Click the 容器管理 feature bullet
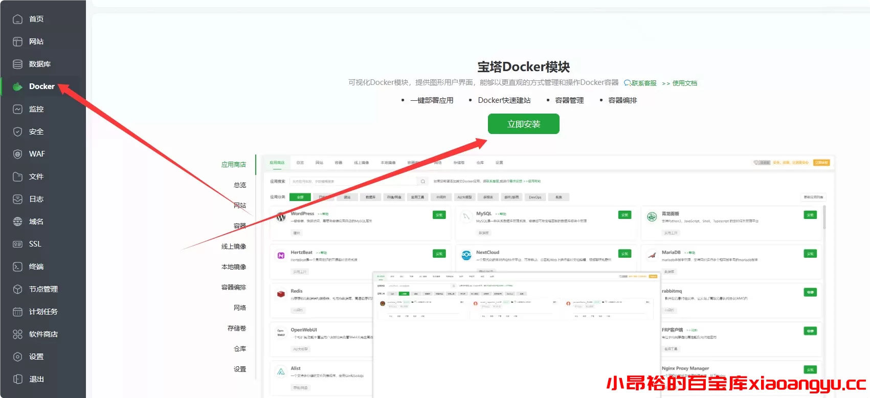This screenshot has width=870, height=398. (x=569, y=100)
